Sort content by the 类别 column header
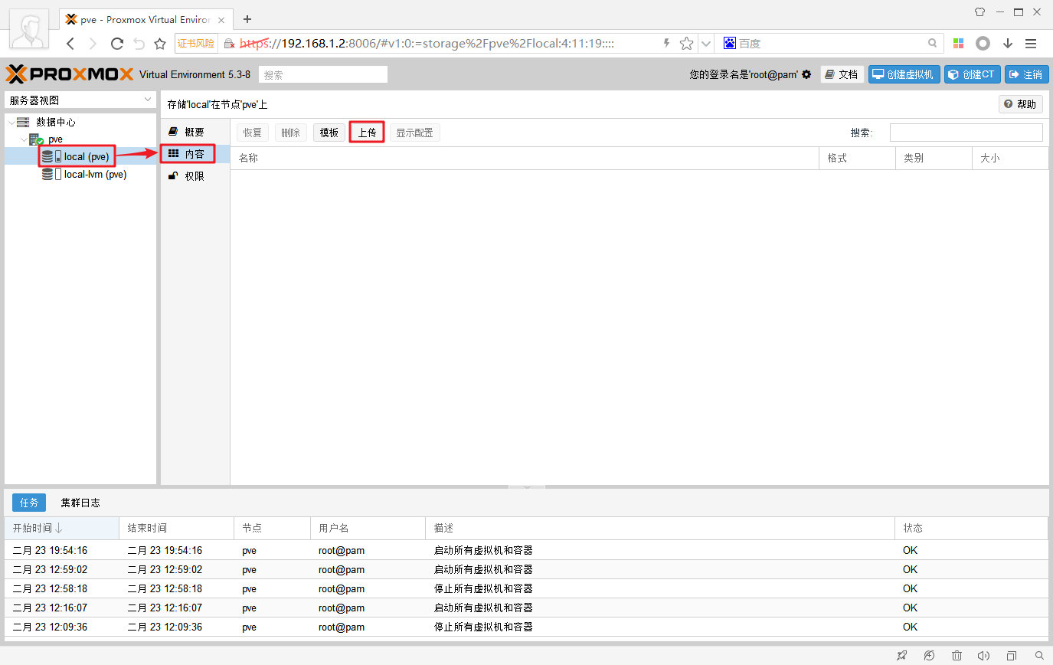 [934, 158]
